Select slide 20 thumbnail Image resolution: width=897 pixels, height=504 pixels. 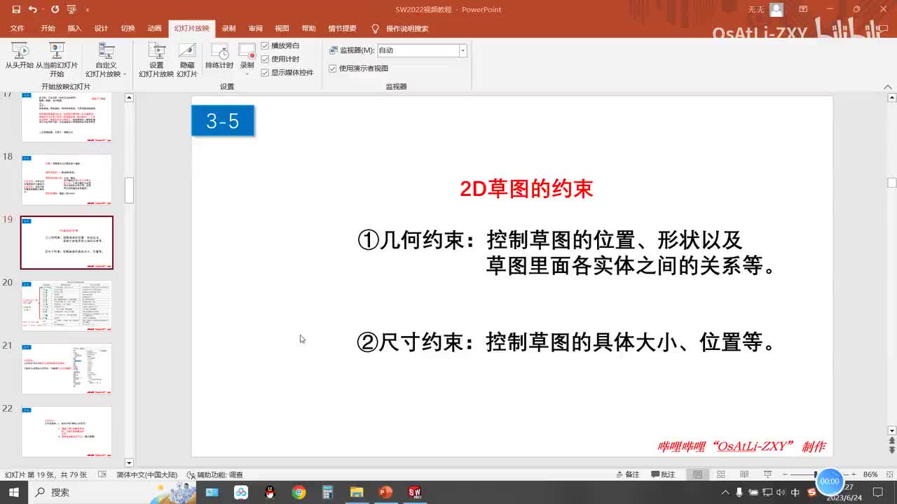67,305
